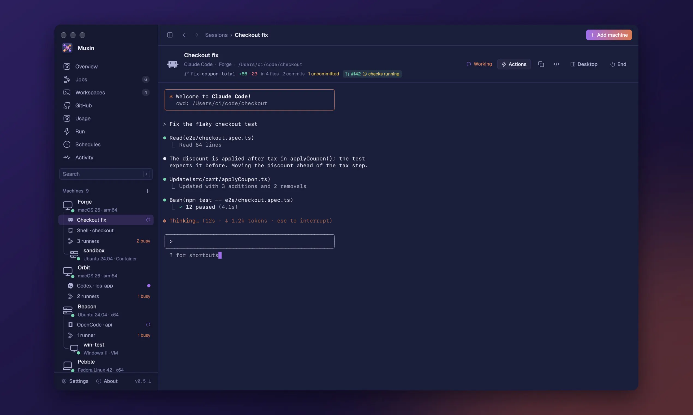
Task: Open the GitHub page
Action: [106, 105]
